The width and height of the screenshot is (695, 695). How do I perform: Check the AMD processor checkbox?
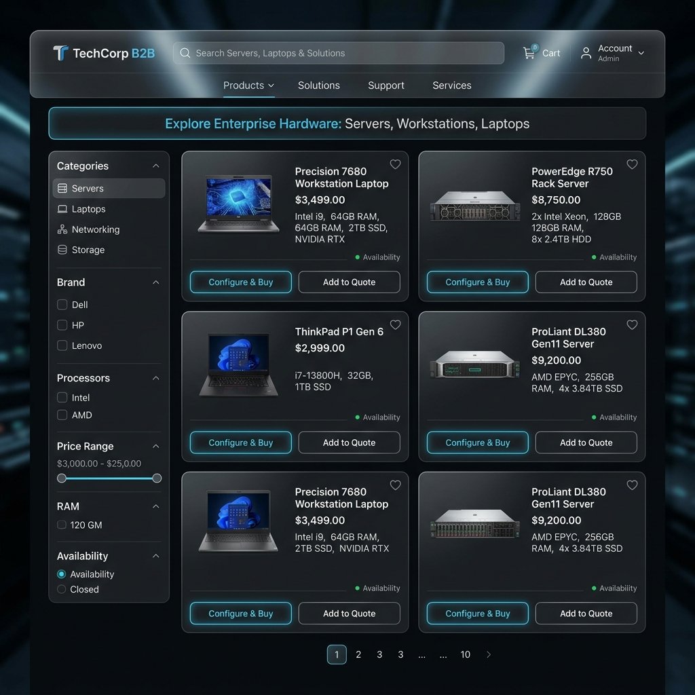point(62,415)
